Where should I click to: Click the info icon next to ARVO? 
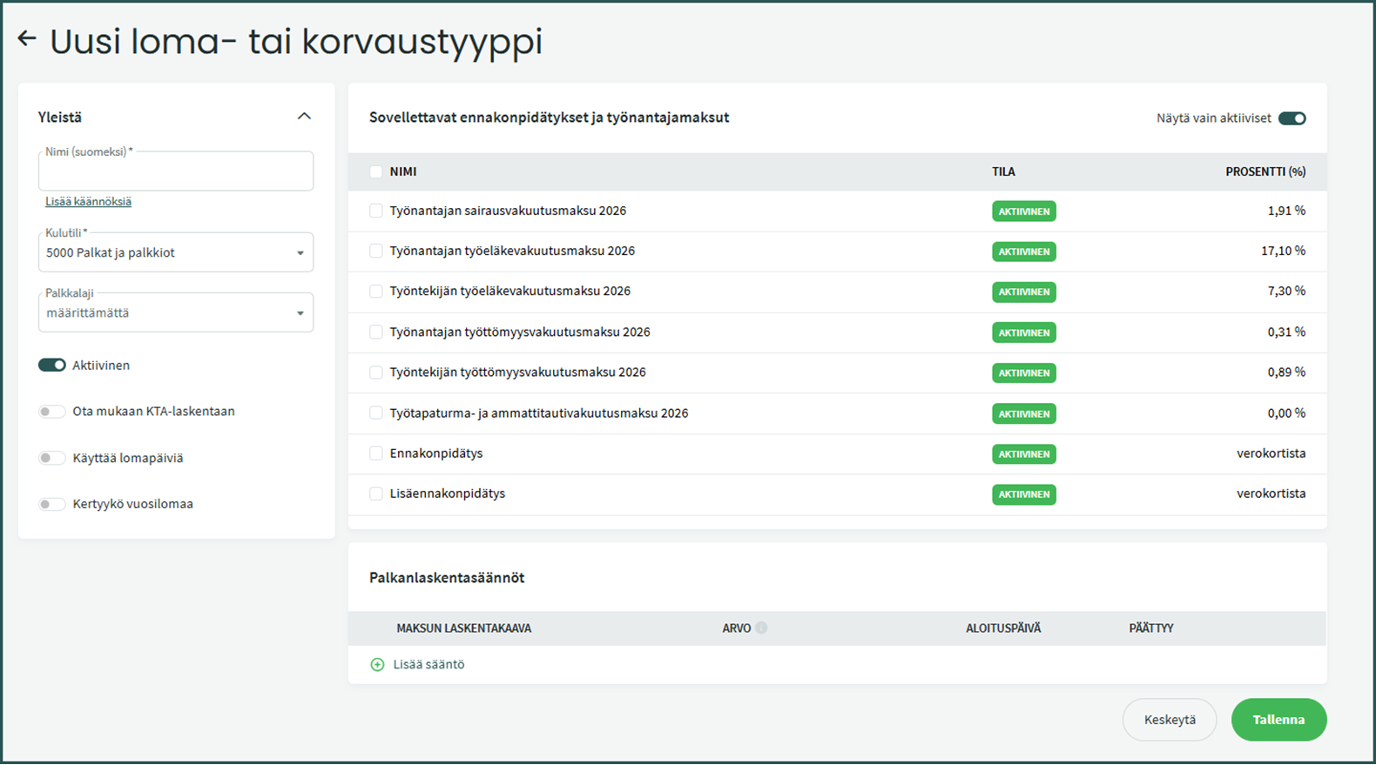point(761,627)
